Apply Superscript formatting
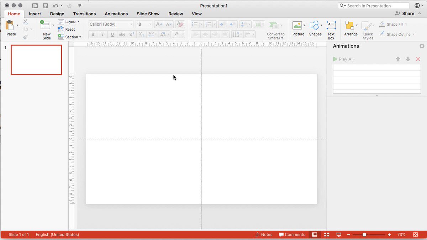The image size is (427, 240). coord(132,34)
